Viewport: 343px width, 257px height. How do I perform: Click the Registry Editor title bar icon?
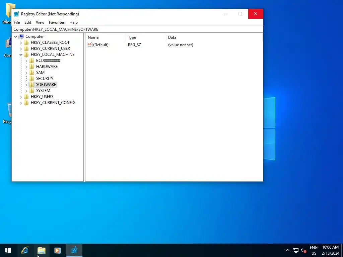[16, 14]
